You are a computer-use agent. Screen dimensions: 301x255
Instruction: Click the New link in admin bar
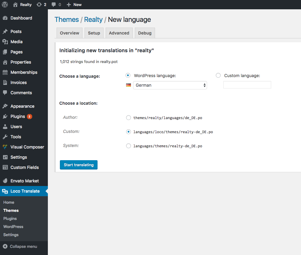[78, 4]
